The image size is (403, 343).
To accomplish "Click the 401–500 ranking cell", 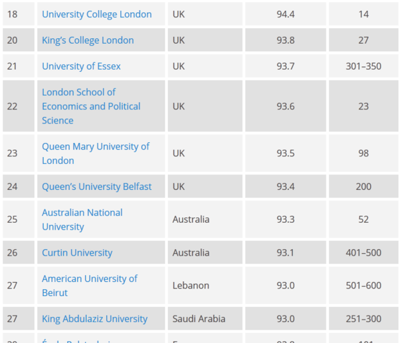I will pyautogui.click(x=363, y=252).
